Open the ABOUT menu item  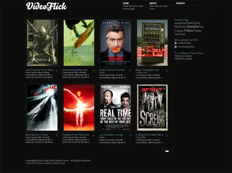click(153, 3)
